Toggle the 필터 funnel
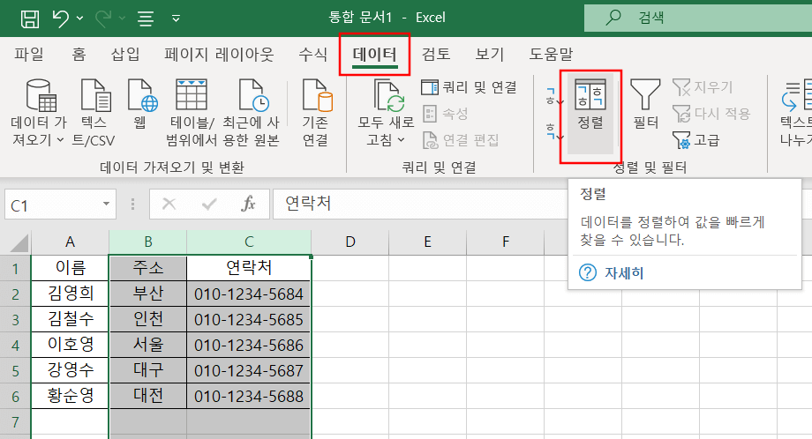This screenshot has height=439, width=812. (645, 104)
